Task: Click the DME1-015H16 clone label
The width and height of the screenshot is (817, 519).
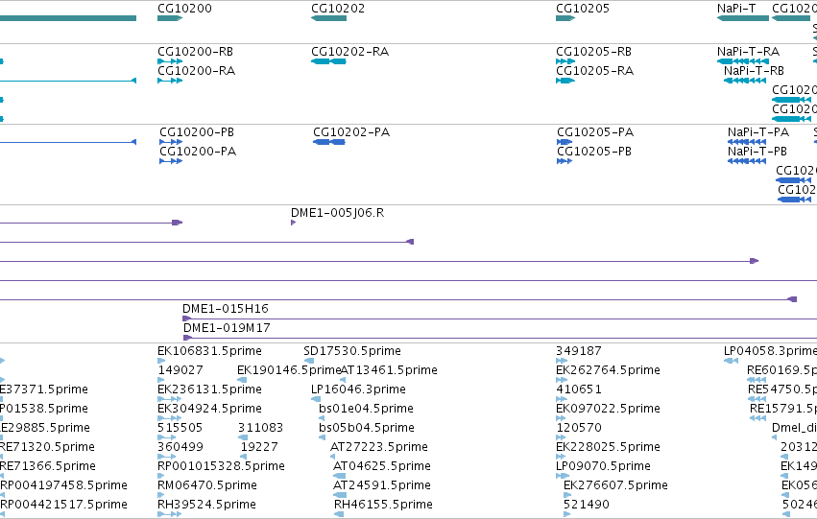Action: [x=225, y=309]
